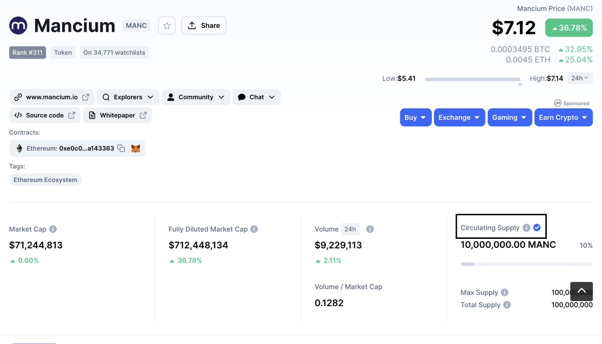Click the $7.12 price value
This screenshot has width=602, height=344.
point(514,28)
